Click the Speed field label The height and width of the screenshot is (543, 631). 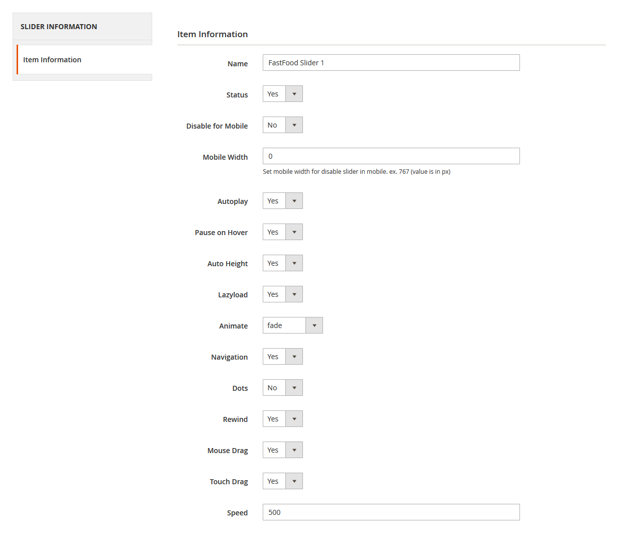(x=237, y=513)
